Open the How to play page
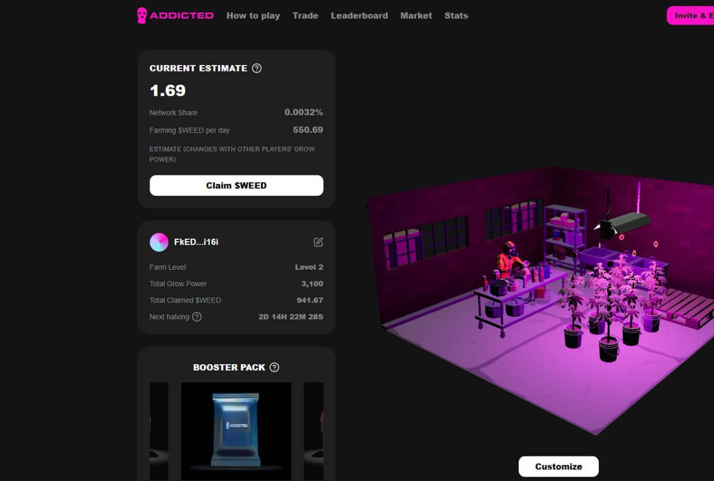Viewport: 714px width, 481px height. tap(253, 15)
